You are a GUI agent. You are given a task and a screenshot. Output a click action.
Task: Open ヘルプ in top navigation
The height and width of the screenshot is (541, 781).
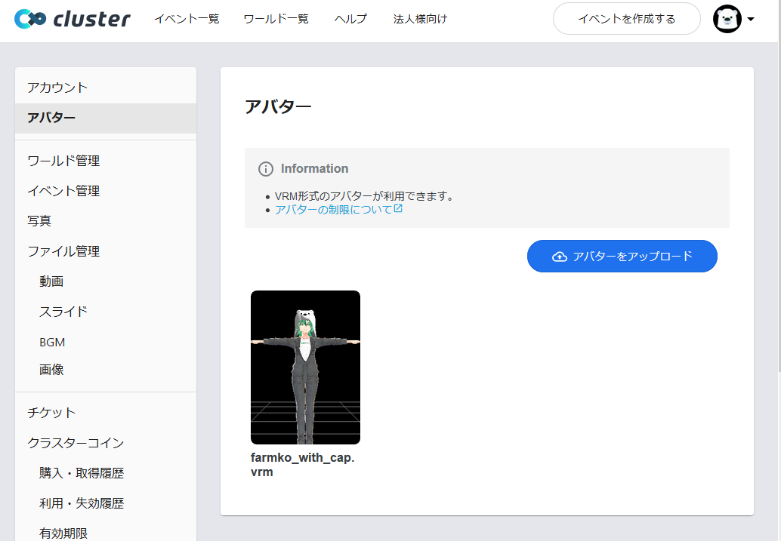pyautogui.click(x=350, y=19)
